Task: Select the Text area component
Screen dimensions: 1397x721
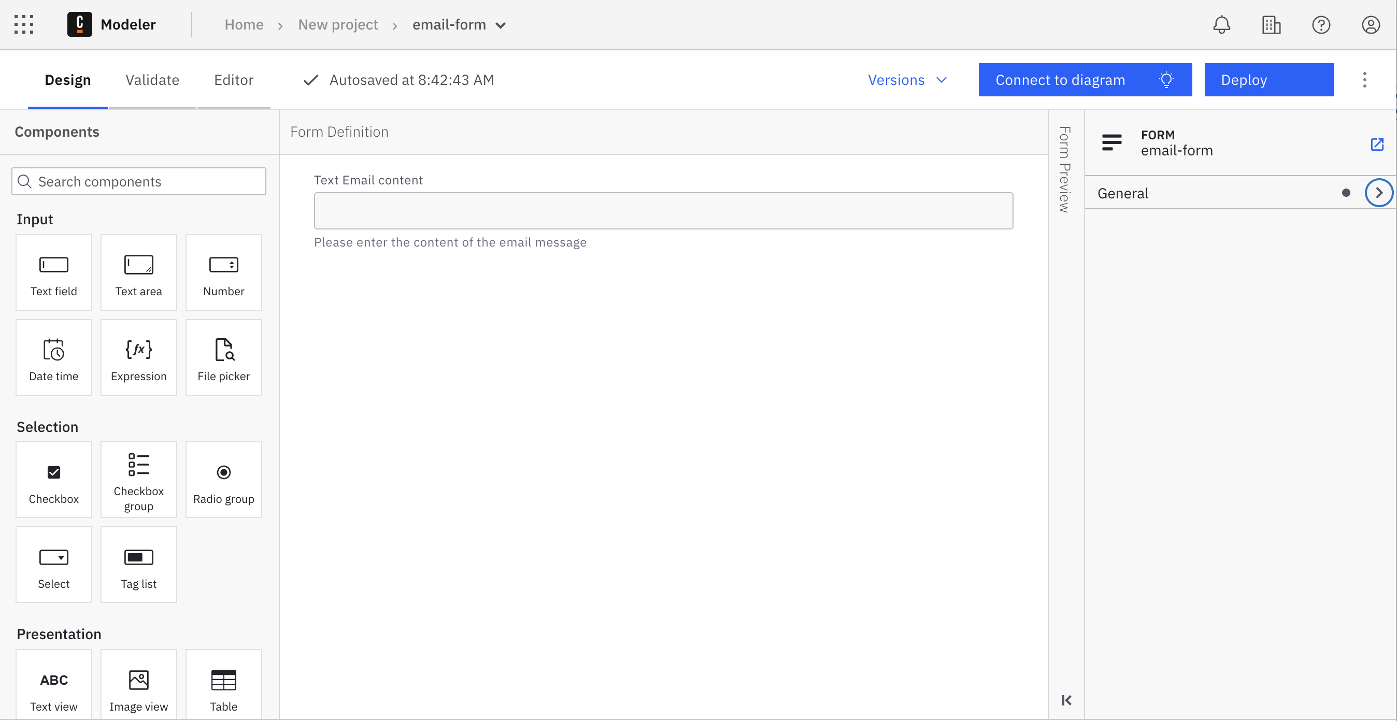Action: (138, 272)
